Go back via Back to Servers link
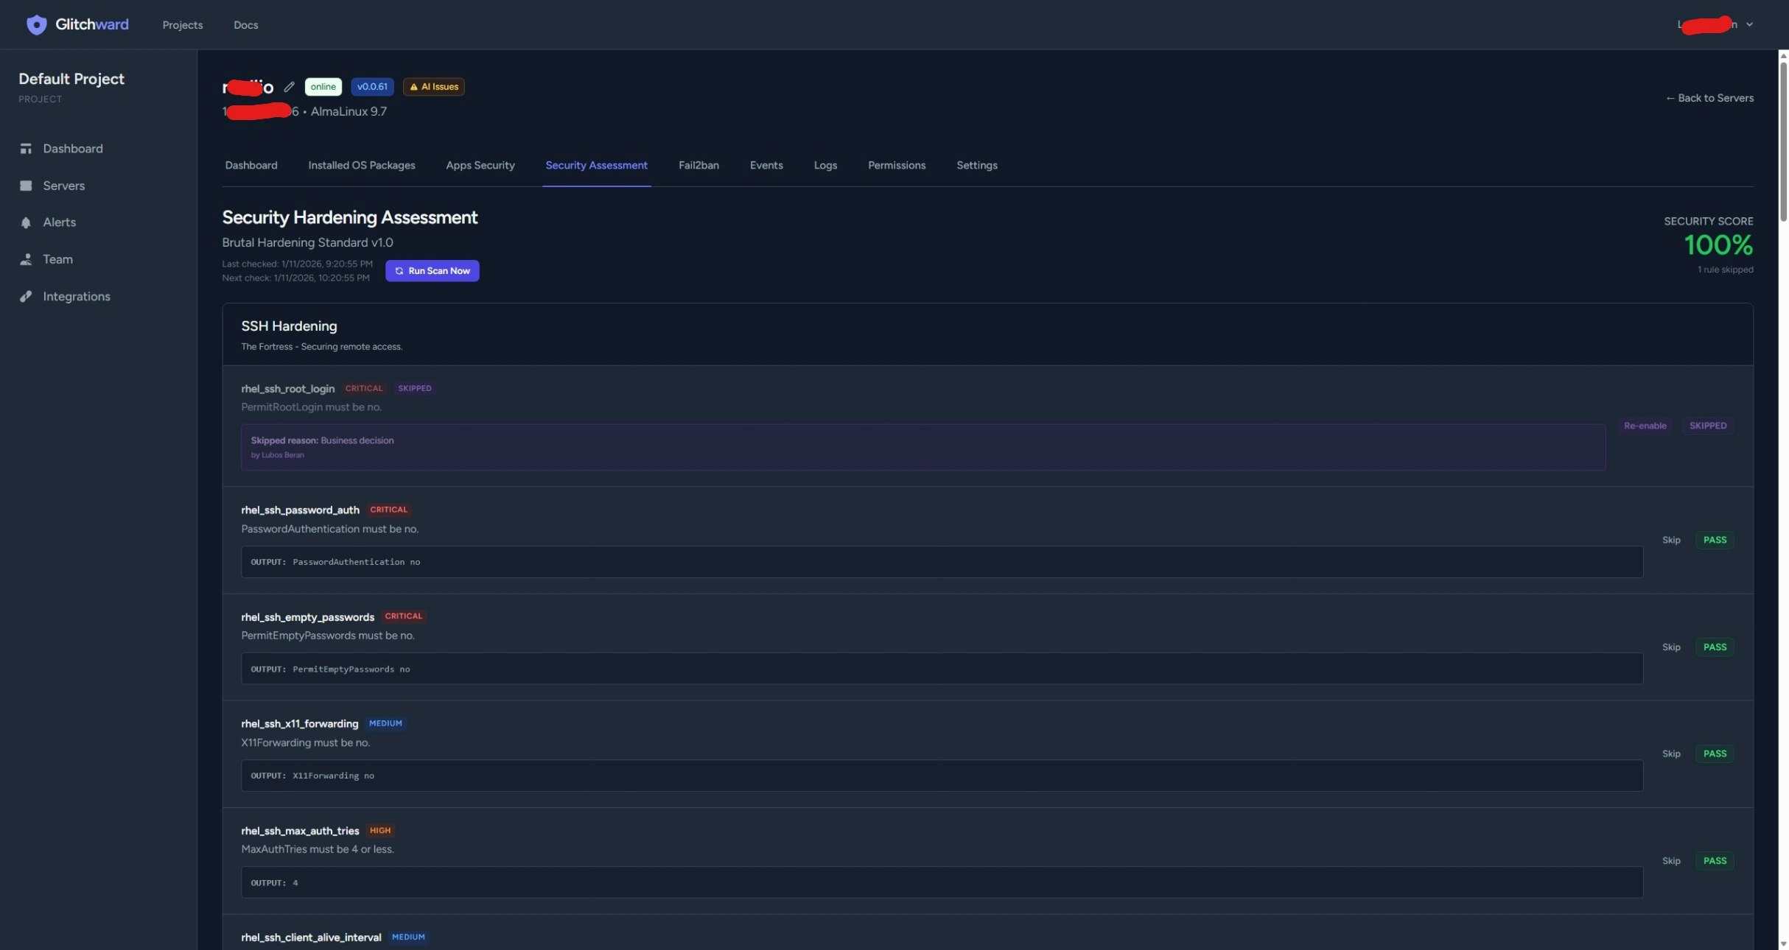The image size is (1789, 950). [x=1709, y=98]
